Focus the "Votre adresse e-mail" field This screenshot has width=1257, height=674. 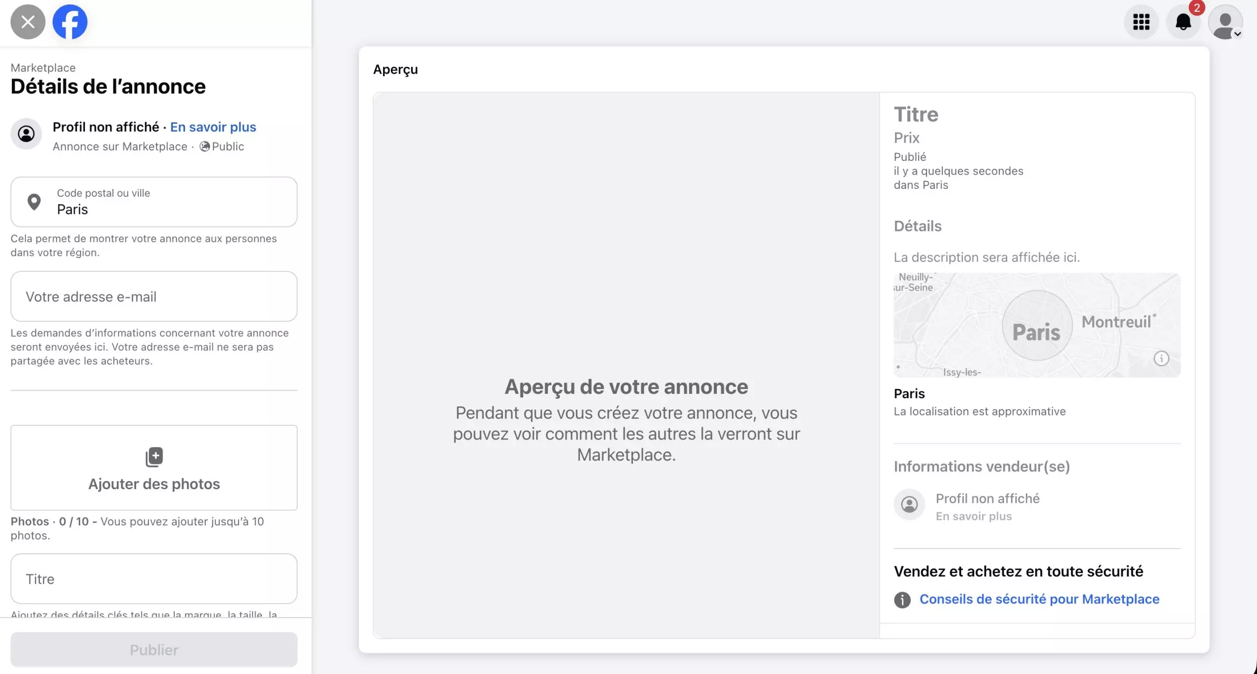[x=154, y=296]
